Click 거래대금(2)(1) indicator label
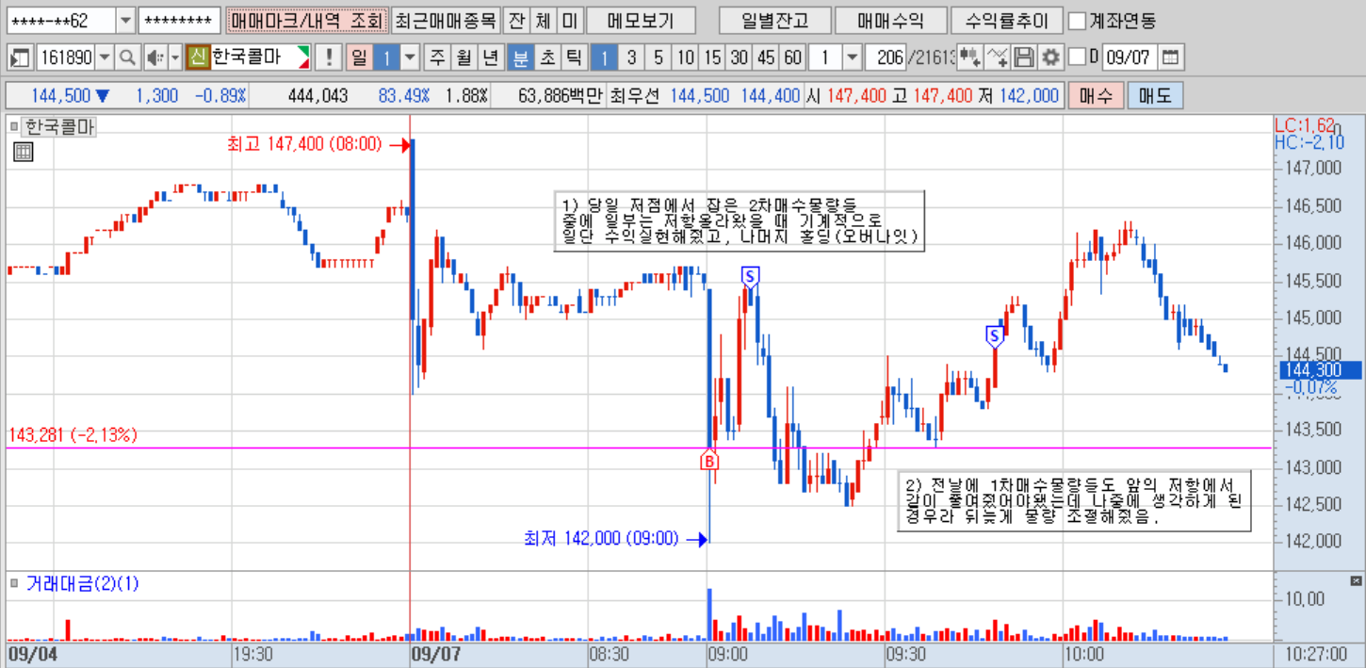The height and width of the screenshot is (668, 1366). coord(82,584)
